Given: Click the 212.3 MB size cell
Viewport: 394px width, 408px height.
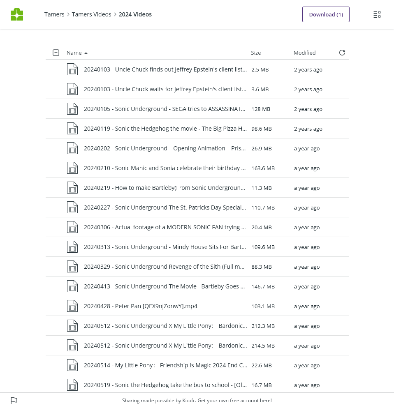Looking at the screenshot, I should [263, 326].
